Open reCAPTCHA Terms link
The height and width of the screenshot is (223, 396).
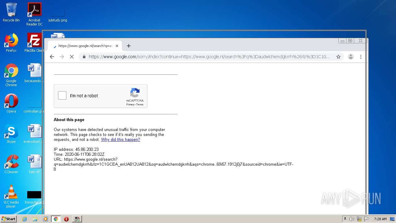coord(140,104)
